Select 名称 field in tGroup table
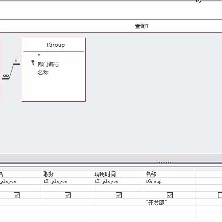This screenshot has width=222, height=222. (43, 73)
